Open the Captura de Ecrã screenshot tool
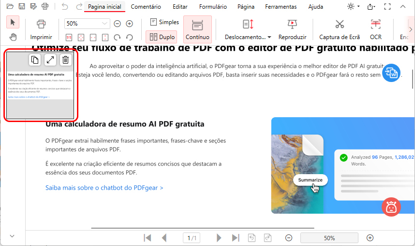This screenshot has width=415, height=246. click(x=340, y=29)
